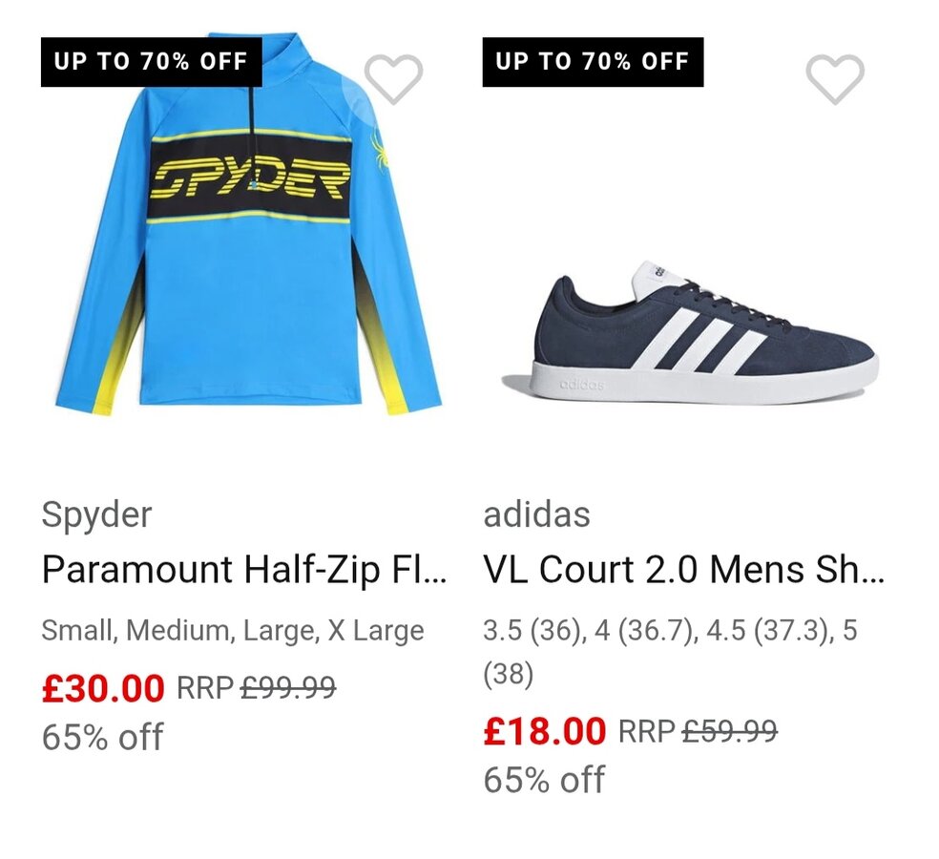The width and height of the screenshot is (939, 859).
Task: Click the 70% off badge on Spyder fleece
Action: tap(151, 62)
